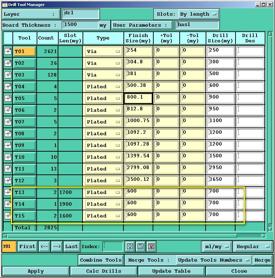Click the T01 +Tol field
The width and height of the screenshot is (275, 278).
[x=166, y=51]
